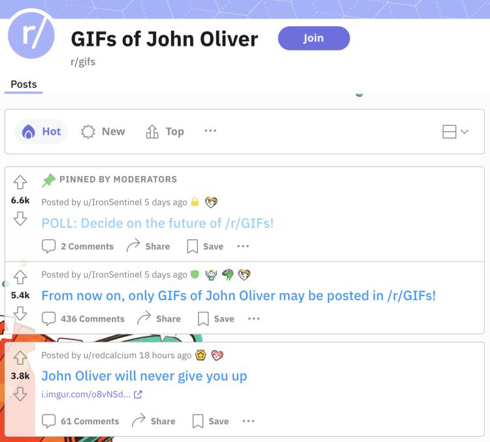Downvote the POLL pinned post
This screenshot has height=442, width=490.
[x=20, y=218]
